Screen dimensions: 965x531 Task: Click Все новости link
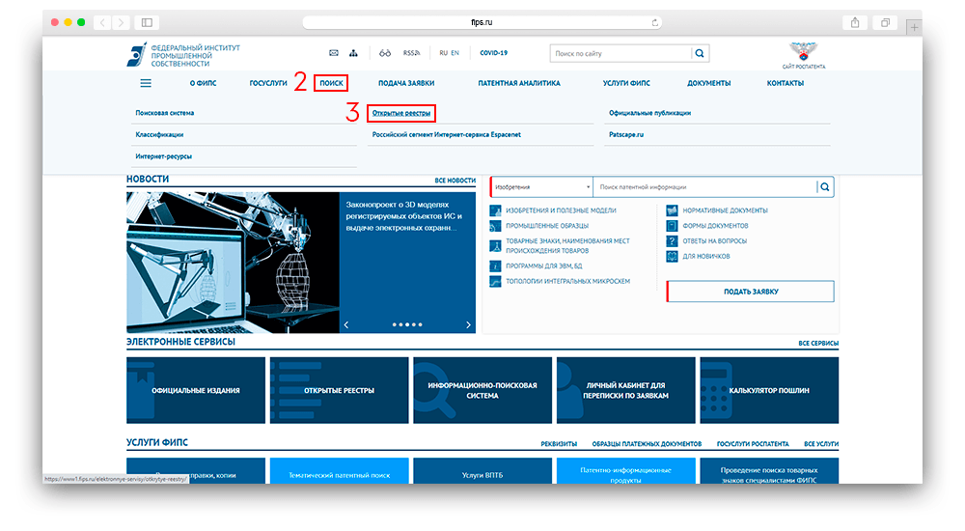coord(455,181)
